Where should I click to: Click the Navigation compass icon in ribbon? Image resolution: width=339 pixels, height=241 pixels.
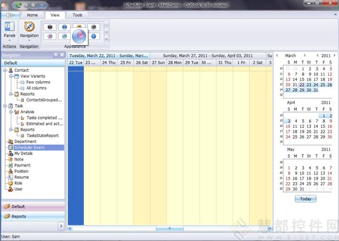(x=29, y=26)
